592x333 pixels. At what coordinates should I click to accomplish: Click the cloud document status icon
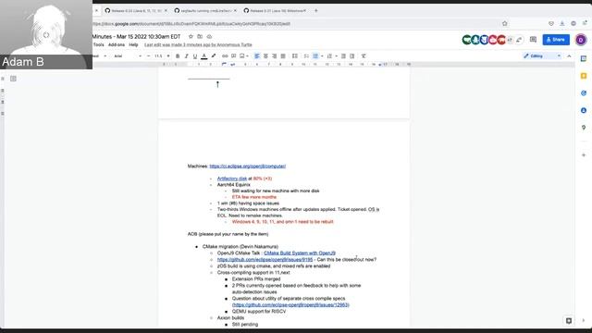click(209, 37)
